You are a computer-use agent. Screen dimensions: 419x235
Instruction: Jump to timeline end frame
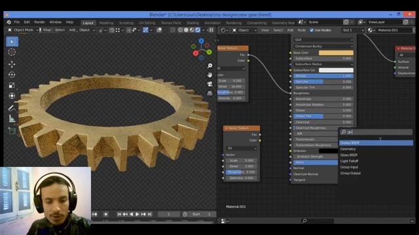(x=150, y=214)
